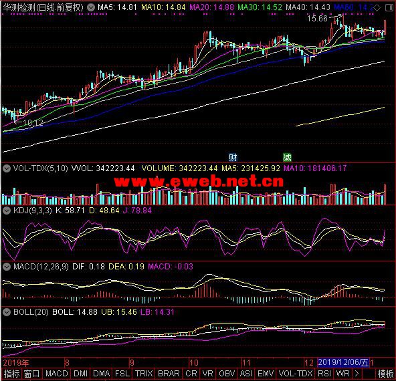Open the 模板 template button
Image resolution: width=396 pixels, height=381 pixels.
tap(385, 374)
